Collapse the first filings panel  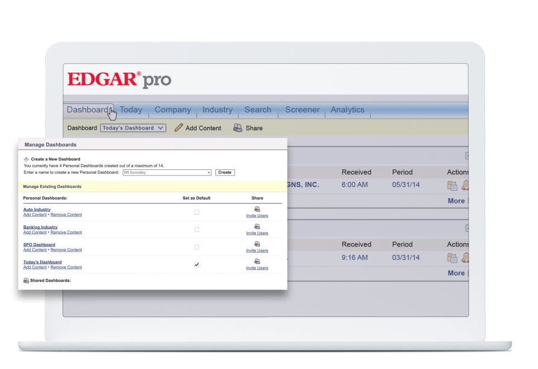tap(467, 156)
